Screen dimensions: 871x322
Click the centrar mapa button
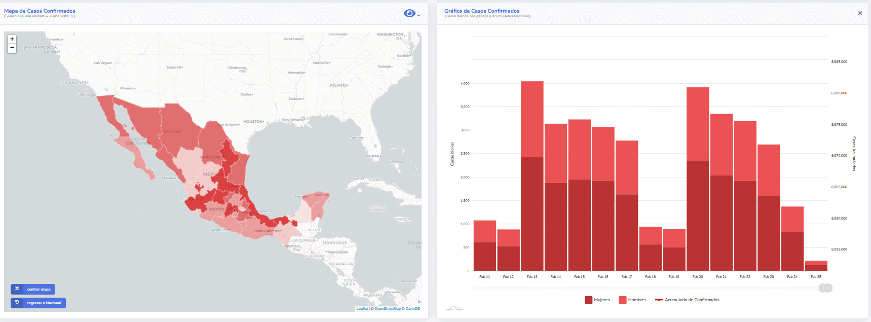(33, 289)
